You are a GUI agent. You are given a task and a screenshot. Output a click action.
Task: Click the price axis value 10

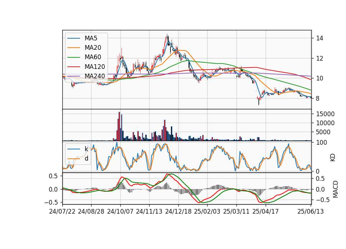tap(320, 78)
